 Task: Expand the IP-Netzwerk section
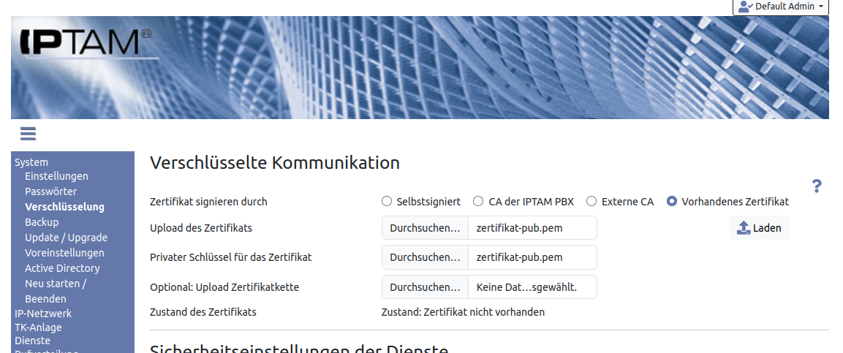click(x=43, y=314)
